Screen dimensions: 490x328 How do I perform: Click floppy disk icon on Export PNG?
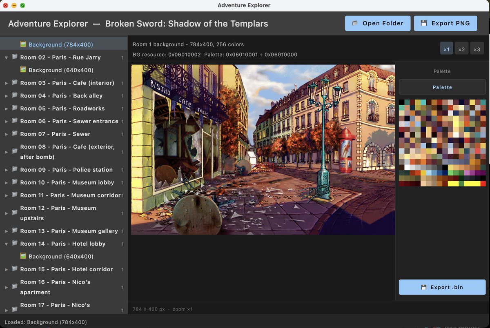click(424, 23)
